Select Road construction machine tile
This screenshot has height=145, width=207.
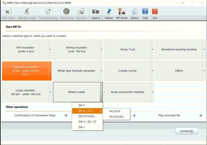click(x=128, y=92)
